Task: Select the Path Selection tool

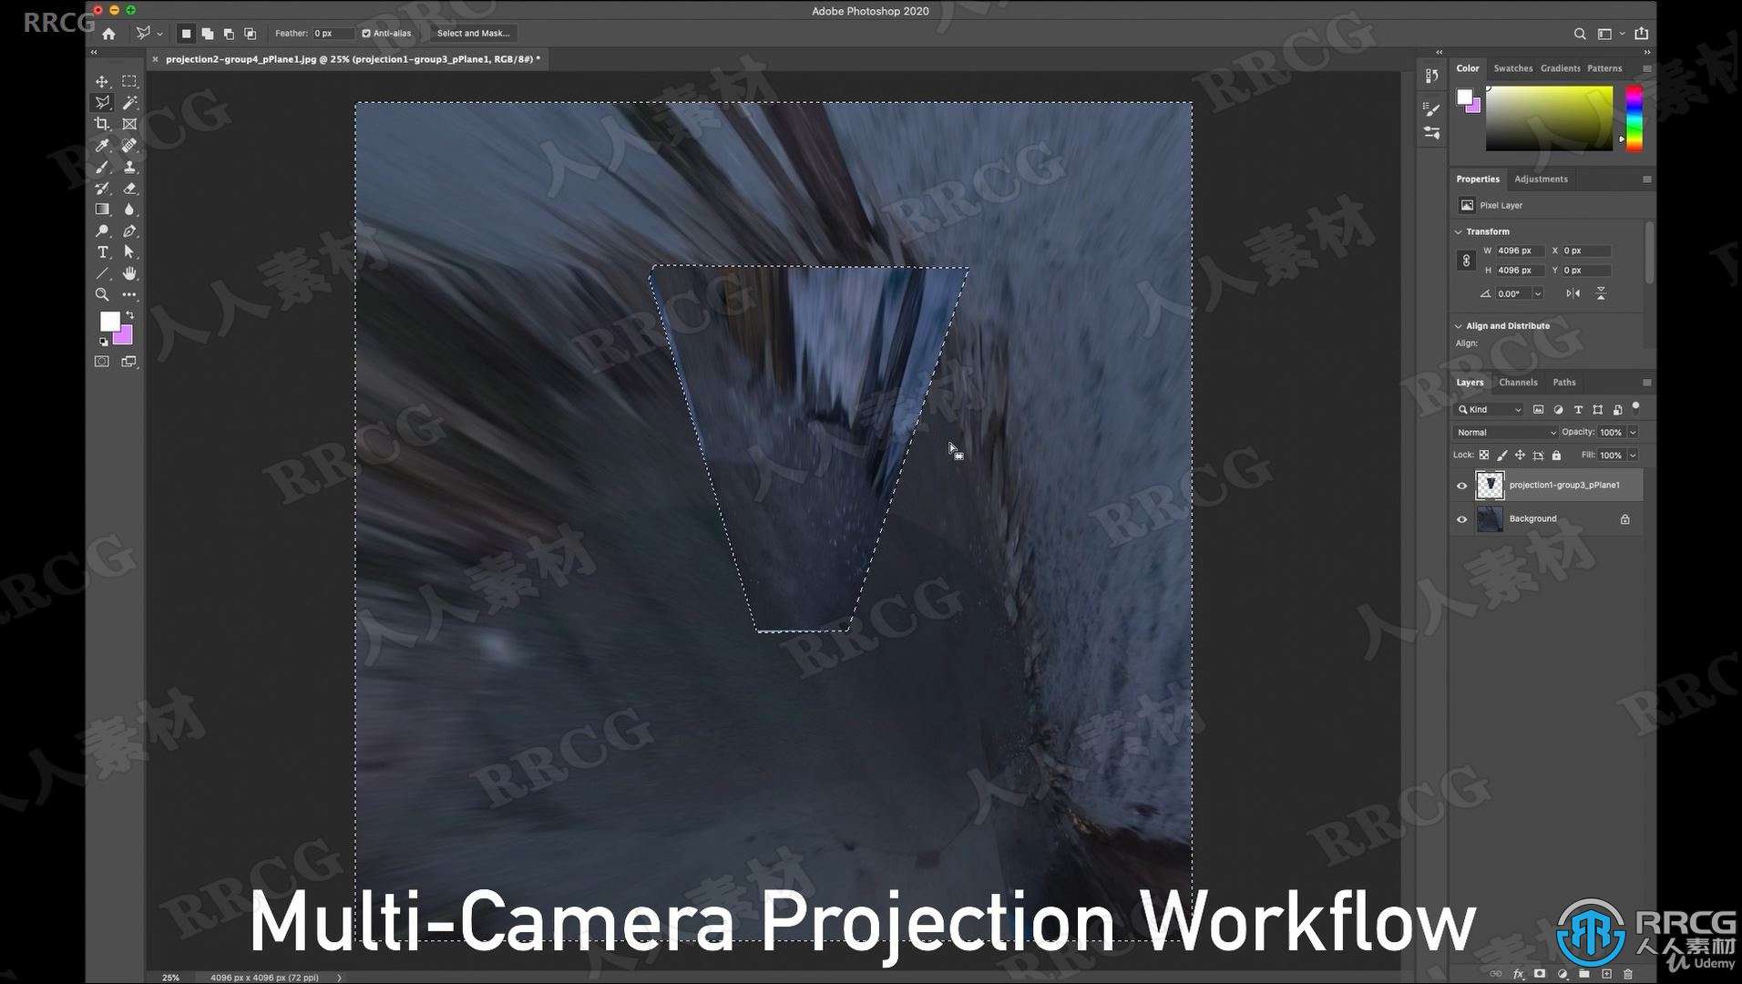Action: (x=129, y=252)
